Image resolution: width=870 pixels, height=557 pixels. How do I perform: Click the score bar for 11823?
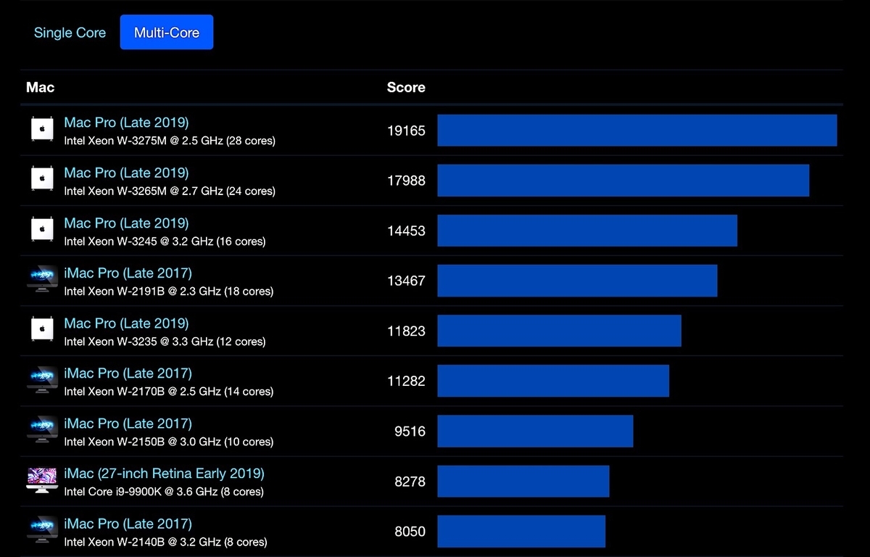[x=560, y=331]
